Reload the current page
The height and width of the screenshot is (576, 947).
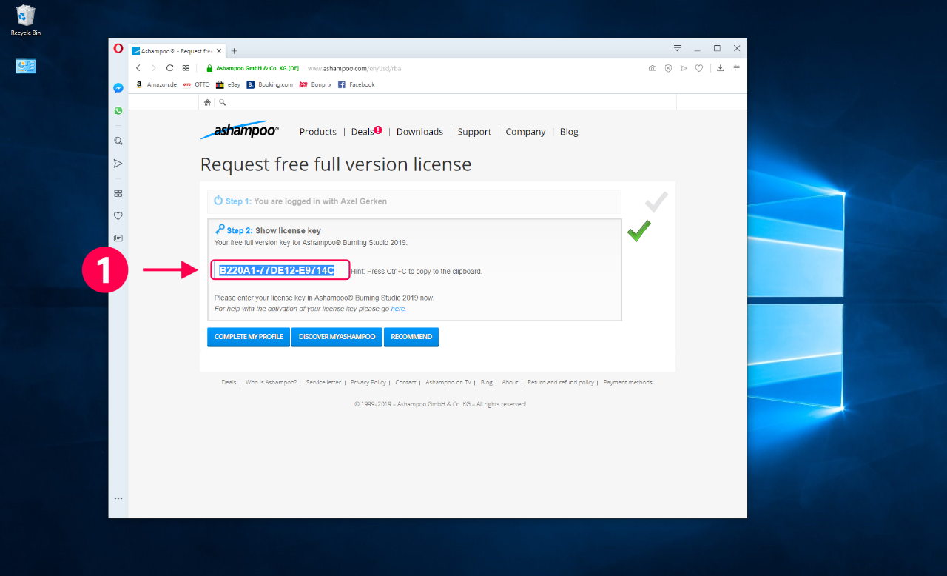point(169,68)
